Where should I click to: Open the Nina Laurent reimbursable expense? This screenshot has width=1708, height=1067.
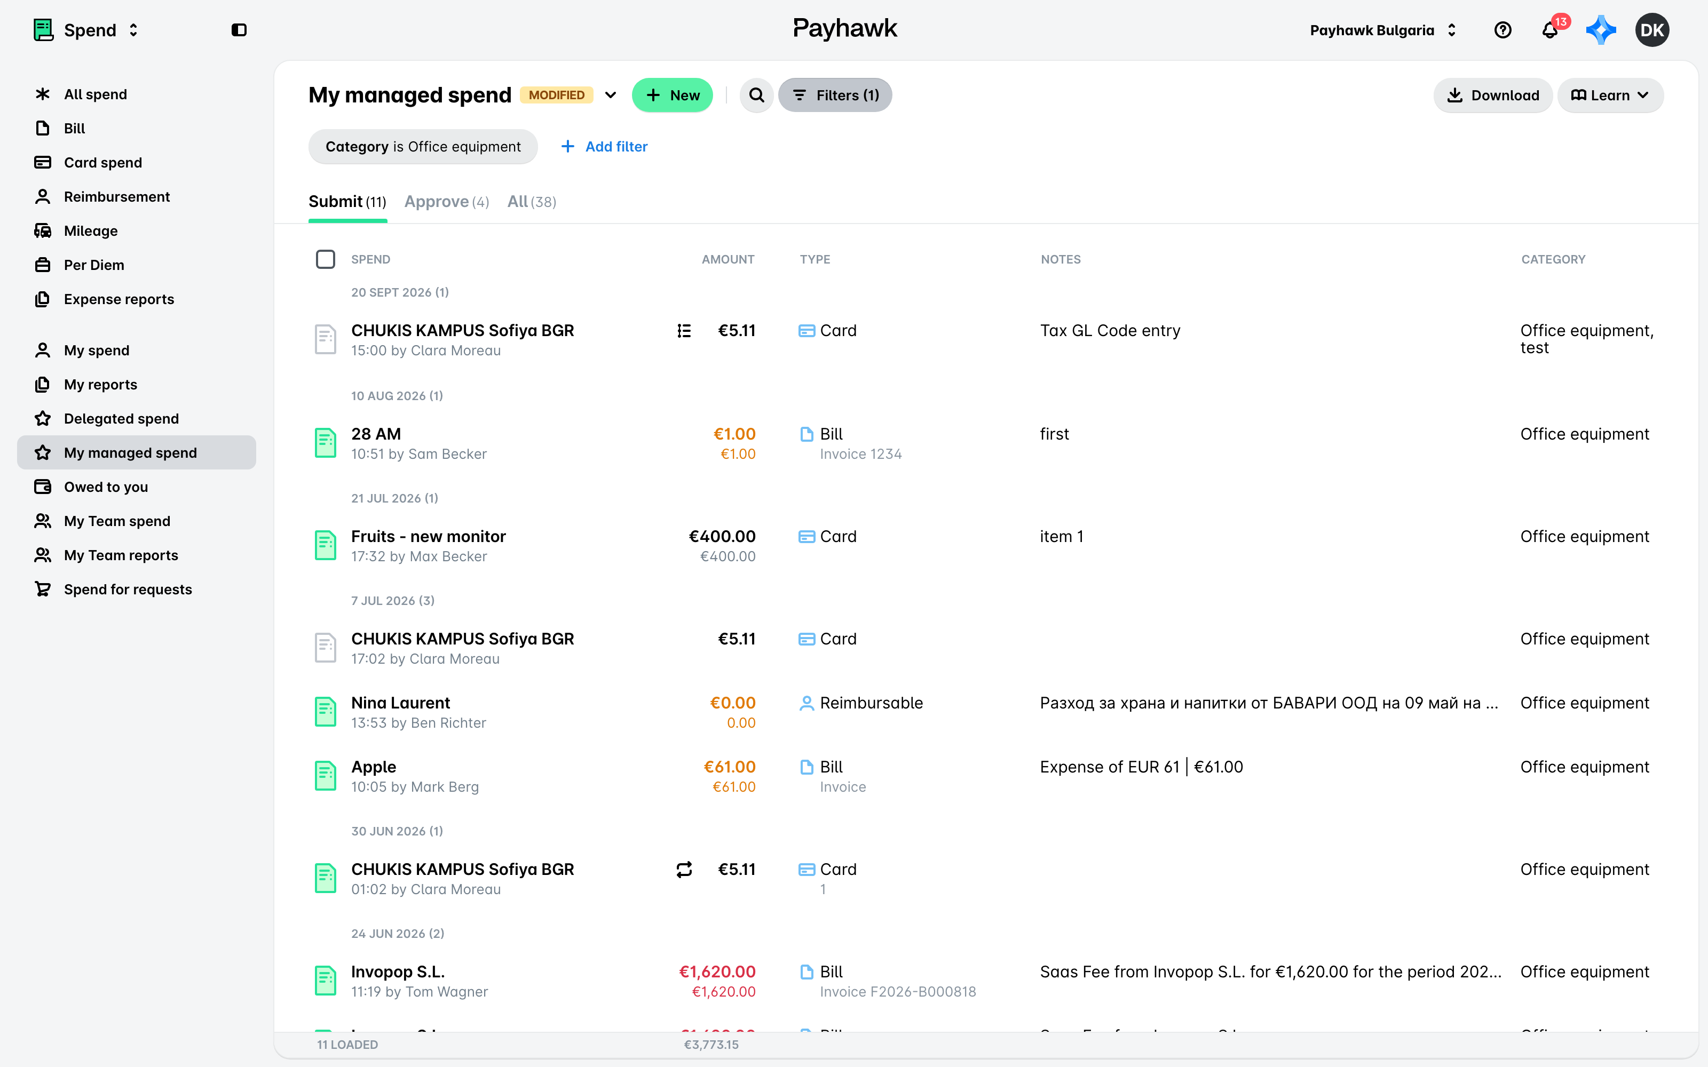click(986, 712)
